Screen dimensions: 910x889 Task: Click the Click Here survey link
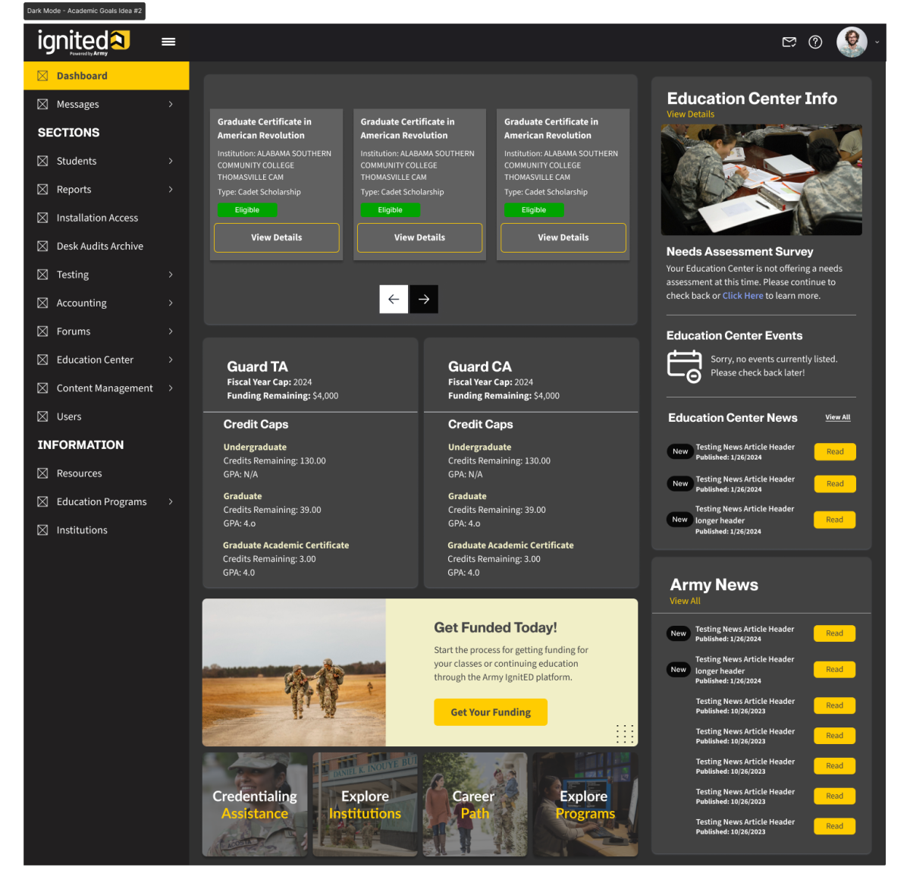tap(742, 296)
